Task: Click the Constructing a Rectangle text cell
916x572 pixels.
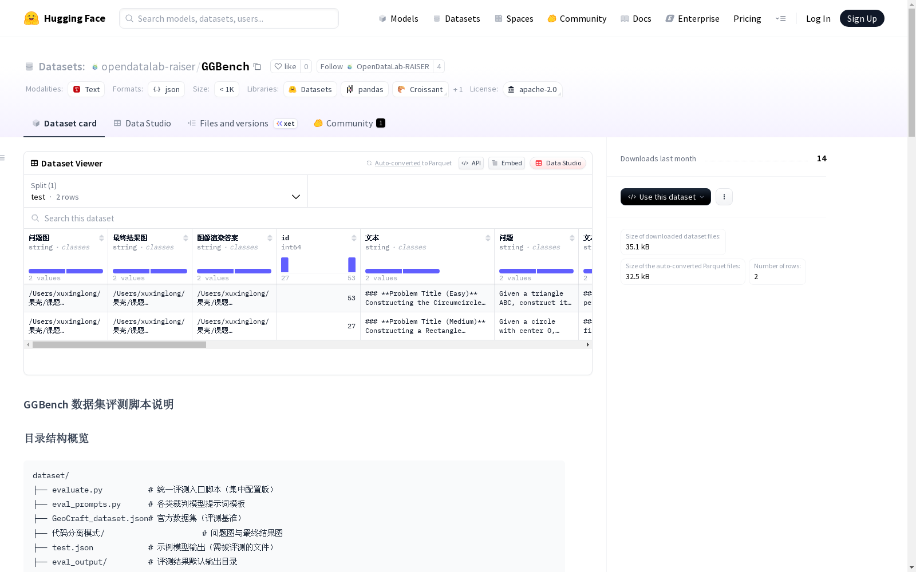Action: [427, 326]
